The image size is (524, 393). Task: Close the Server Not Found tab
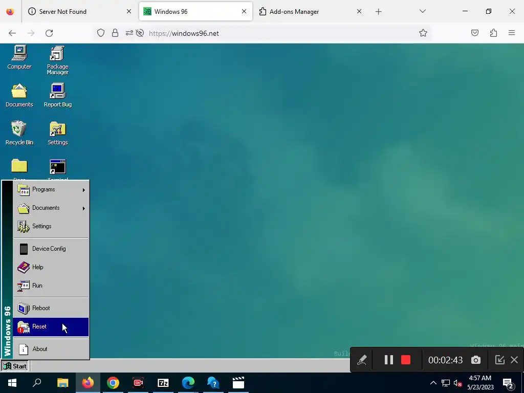click(x=128, y=11)
